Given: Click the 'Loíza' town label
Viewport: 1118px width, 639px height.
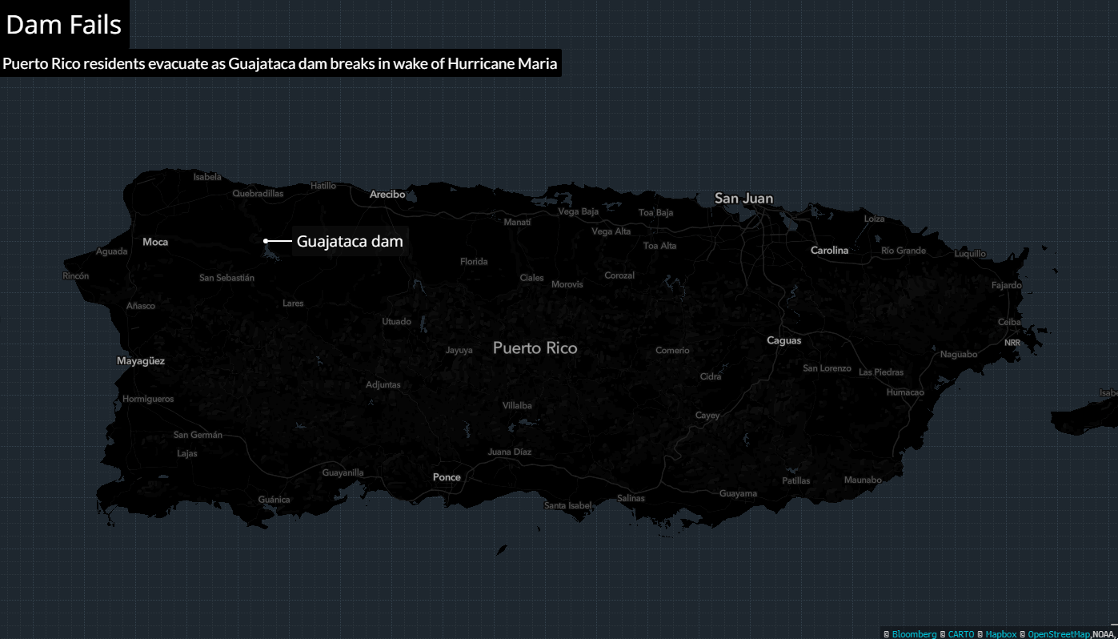Looking at the screenshot, I should click(875, 219).
